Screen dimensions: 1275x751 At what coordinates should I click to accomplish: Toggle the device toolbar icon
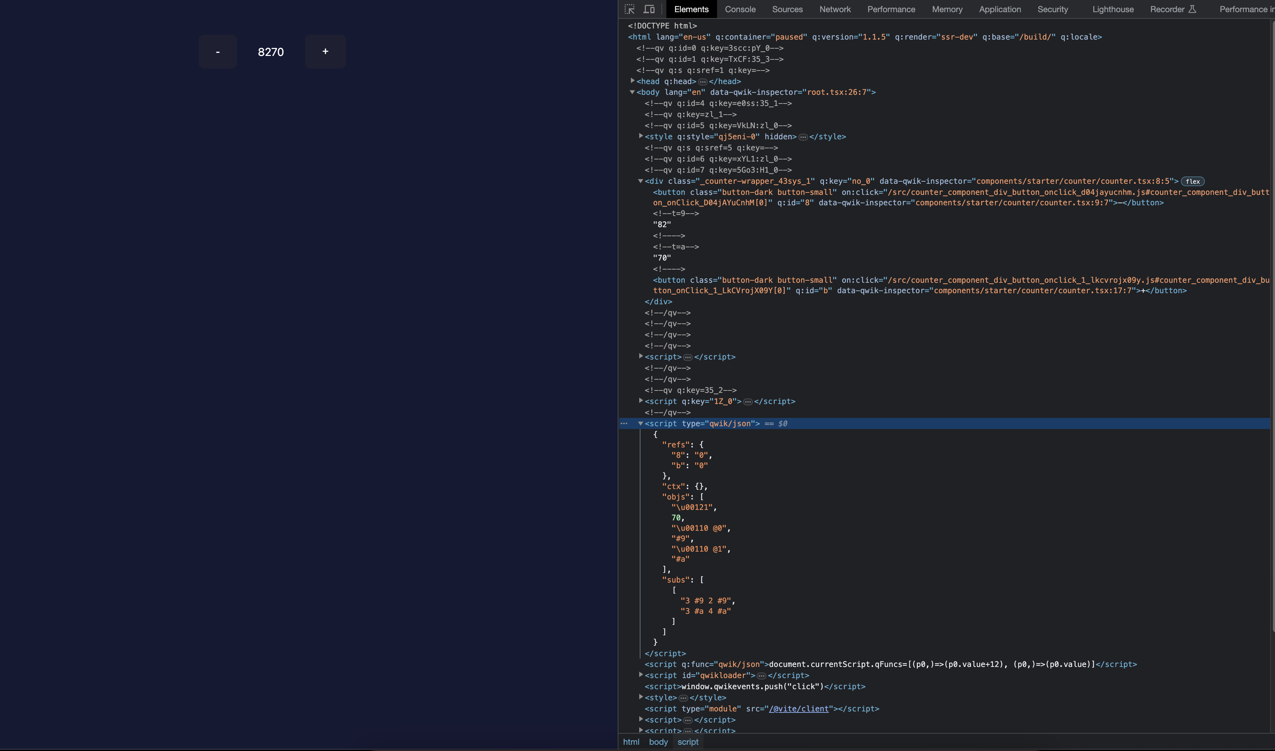point(649,9)
